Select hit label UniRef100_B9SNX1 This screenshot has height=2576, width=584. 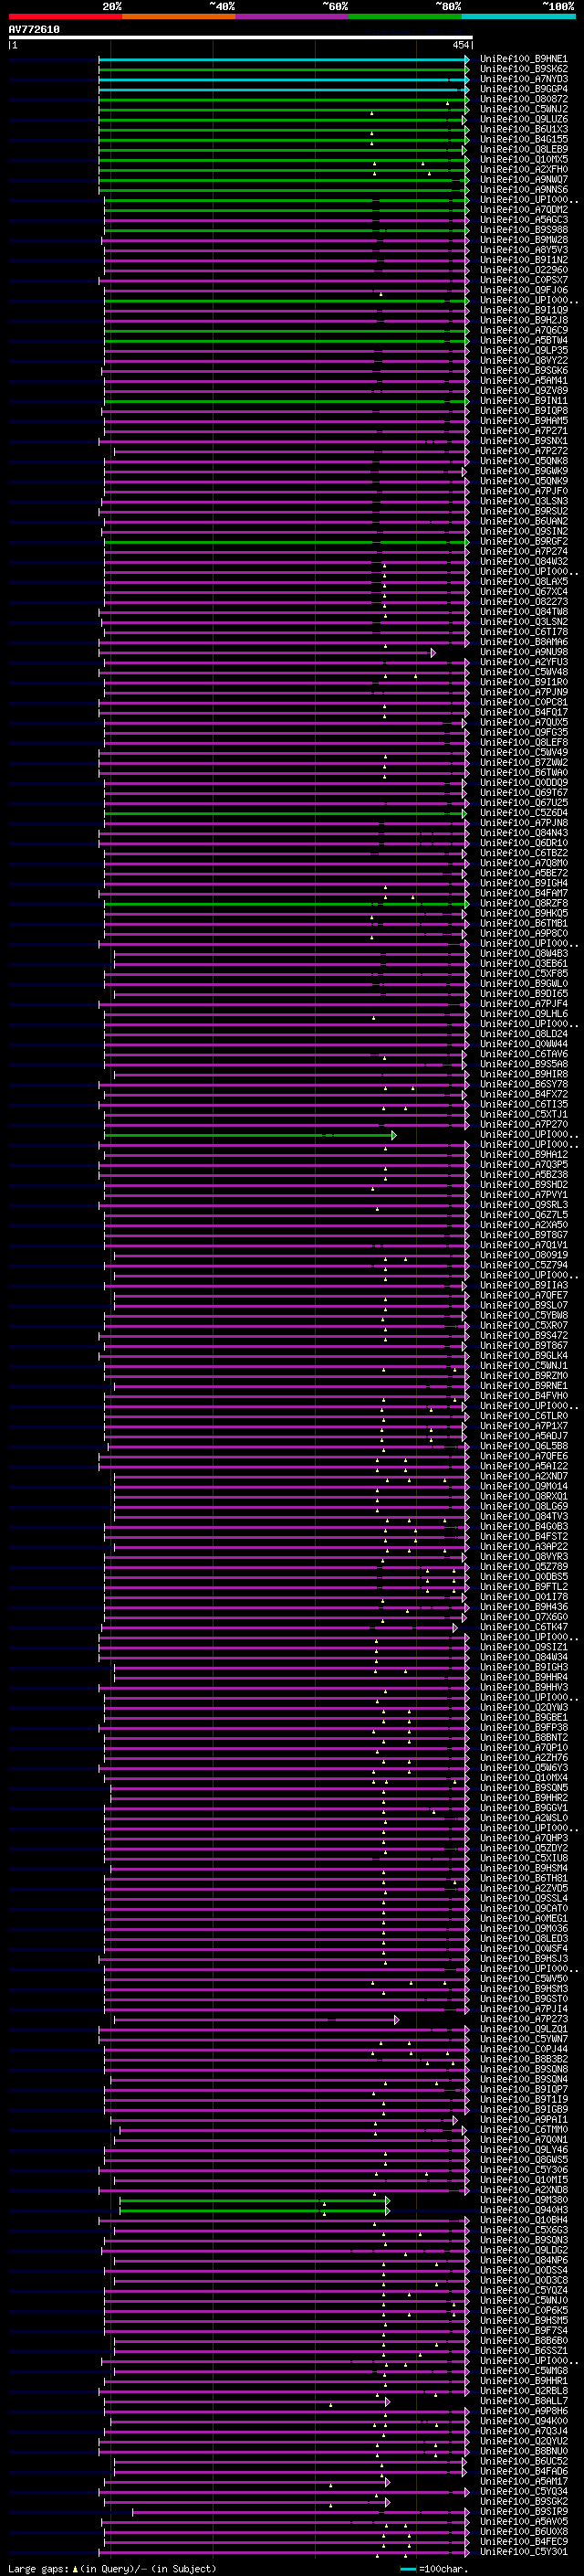(523, 441)
